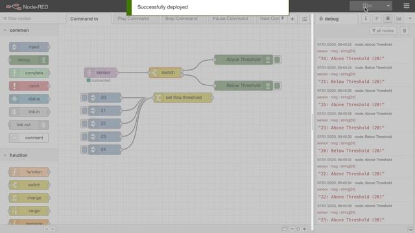415x233 pixels.
Task: Trigger the inject button for node 22
Action: point(84,124)
